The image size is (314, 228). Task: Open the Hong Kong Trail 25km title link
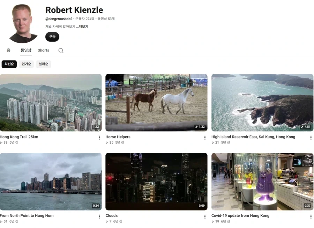(x=19, y=137)
